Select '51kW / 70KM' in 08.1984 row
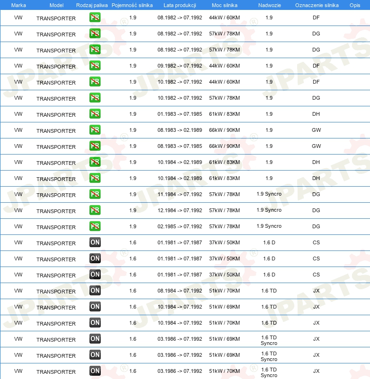This screenshot has height=379, width=370. coord(225,291)
